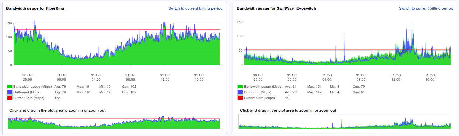
Task: Click SwiftWay_Evoswitch 'Current 95th (Mbps)' legend label
Action: coord(259,98)
